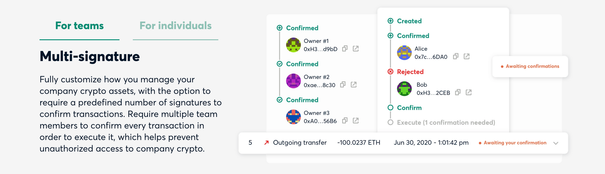605x174 pixels.
Task: Switch to the For teams tab
Action: pyautogui.click(x=80, y=26)
